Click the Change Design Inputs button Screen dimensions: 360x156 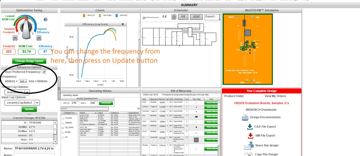(x=29, y=61)
